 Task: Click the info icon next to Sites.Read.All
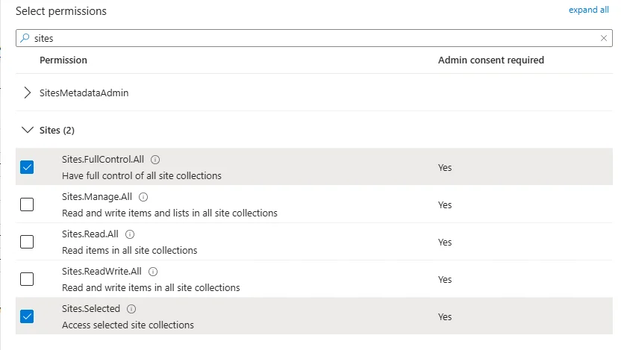pos(130,234)
